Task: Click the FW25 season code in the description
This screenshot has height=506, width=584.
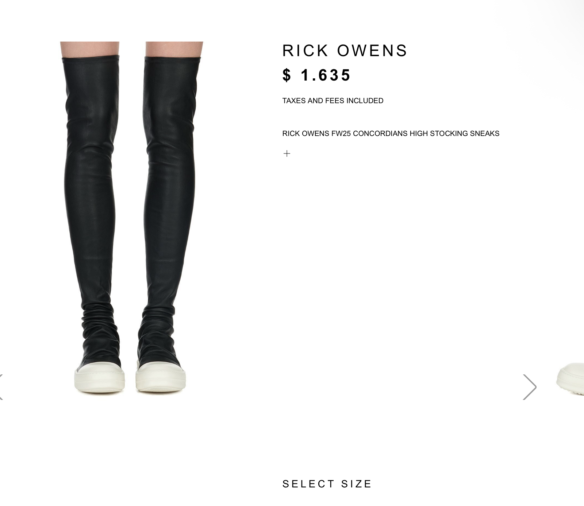Action: pos(341,133)
